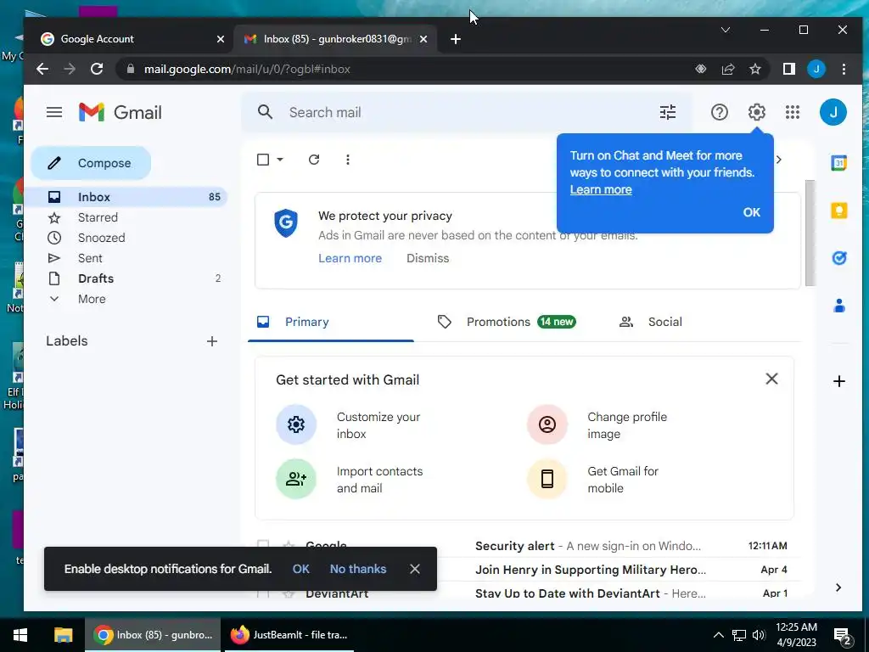The height and width of the screenshot is (652, 869).
Task: Switch to Firefox JustBeamIt taskbar window
Action: click(289, 635)
